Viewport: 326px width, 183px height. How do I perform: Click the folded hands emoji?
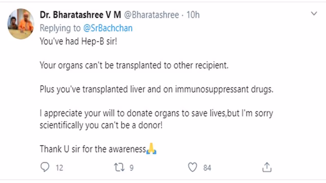(x=152, y=149)
